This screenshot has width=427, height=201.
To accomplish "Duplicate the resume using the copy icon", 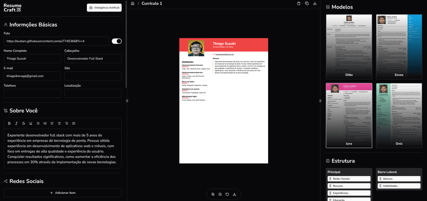I will pyautogui.click(x=307, y=4).
